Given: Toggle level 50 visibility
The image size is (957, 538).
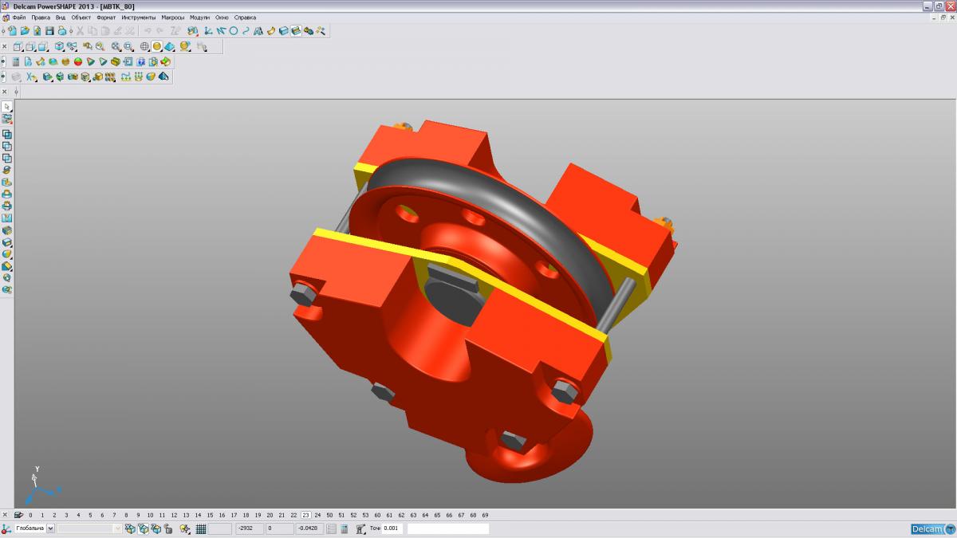Looking at the screenshot, I should (329, 515).
